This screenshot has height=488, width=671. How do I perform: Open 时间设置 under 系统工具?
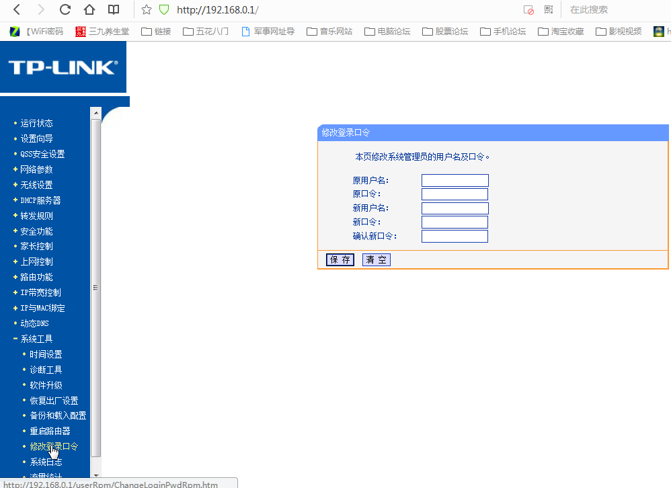[46, 354]
